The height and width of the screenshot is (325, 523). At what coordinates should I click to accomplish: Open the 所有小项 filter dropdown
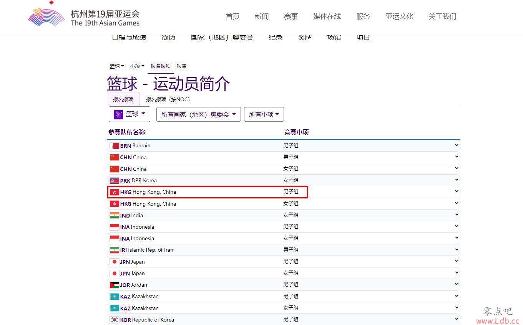pyautogui.click(x=264, y=114)
